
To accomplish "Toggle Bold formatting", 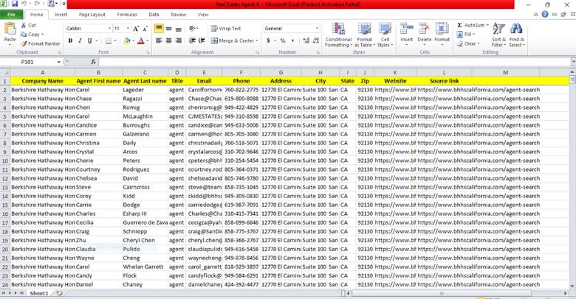I will [70, 41].
